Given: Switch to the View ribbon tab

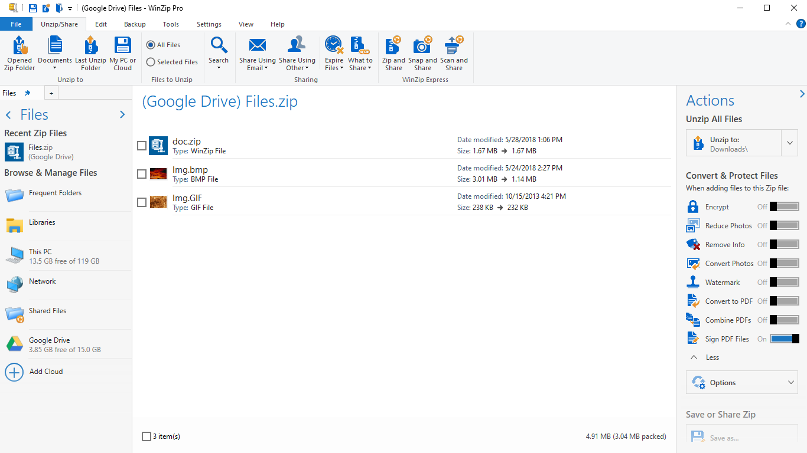Looking at the screenshot, I should 246,24.
